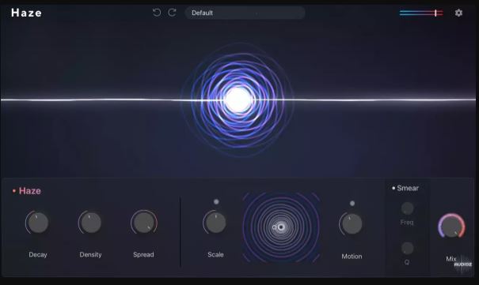Click the glowing orb visualizer center
The height and width of the screenshot is (285, 479).
click(x=238, y=99)
